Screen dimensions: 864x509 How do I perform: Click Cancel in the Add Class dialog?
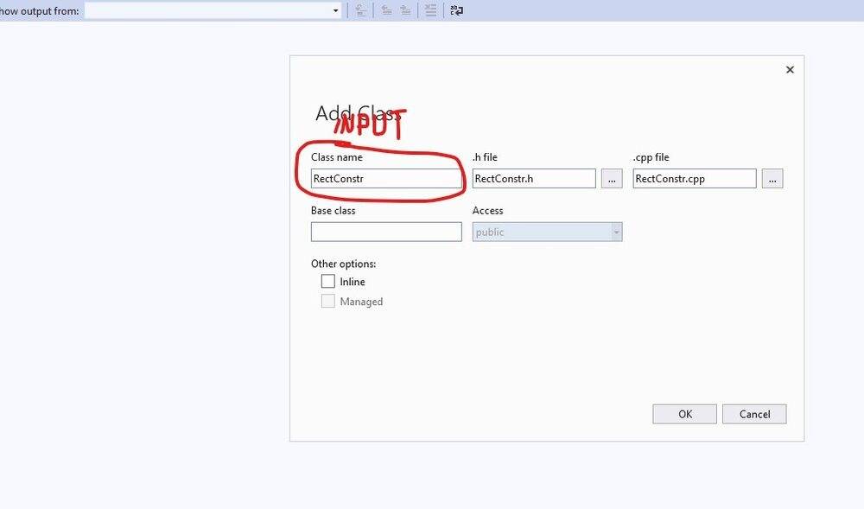click(x=754, y=414)
